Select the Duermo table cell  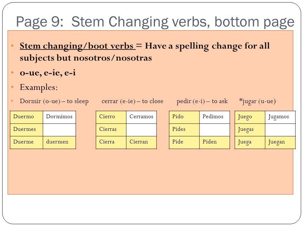27,117
